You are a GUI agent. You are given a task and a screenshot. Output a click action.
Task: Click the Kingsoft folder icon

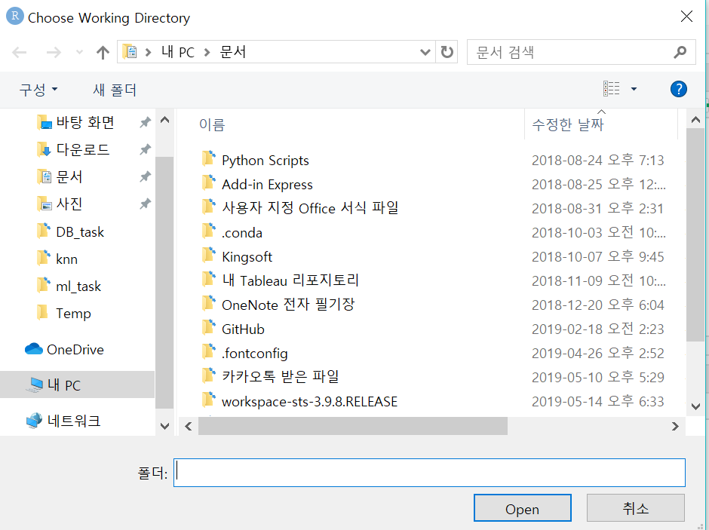click(208, 256)
